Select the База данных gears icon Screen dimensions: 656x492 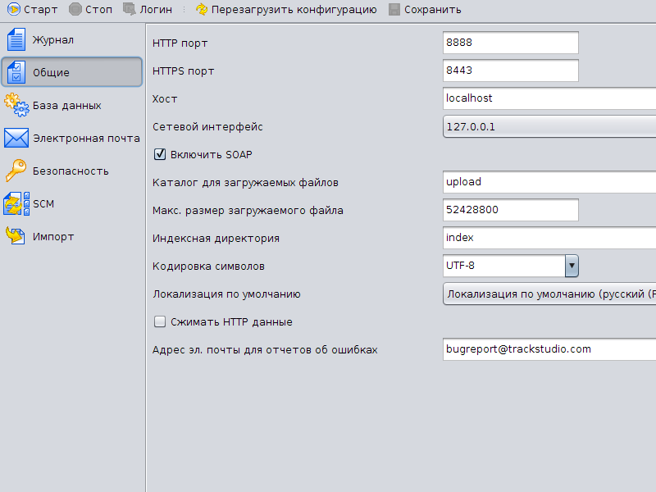coord(16,105)
